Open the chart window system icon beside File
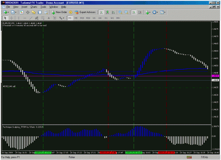 (x=4, y=7)
